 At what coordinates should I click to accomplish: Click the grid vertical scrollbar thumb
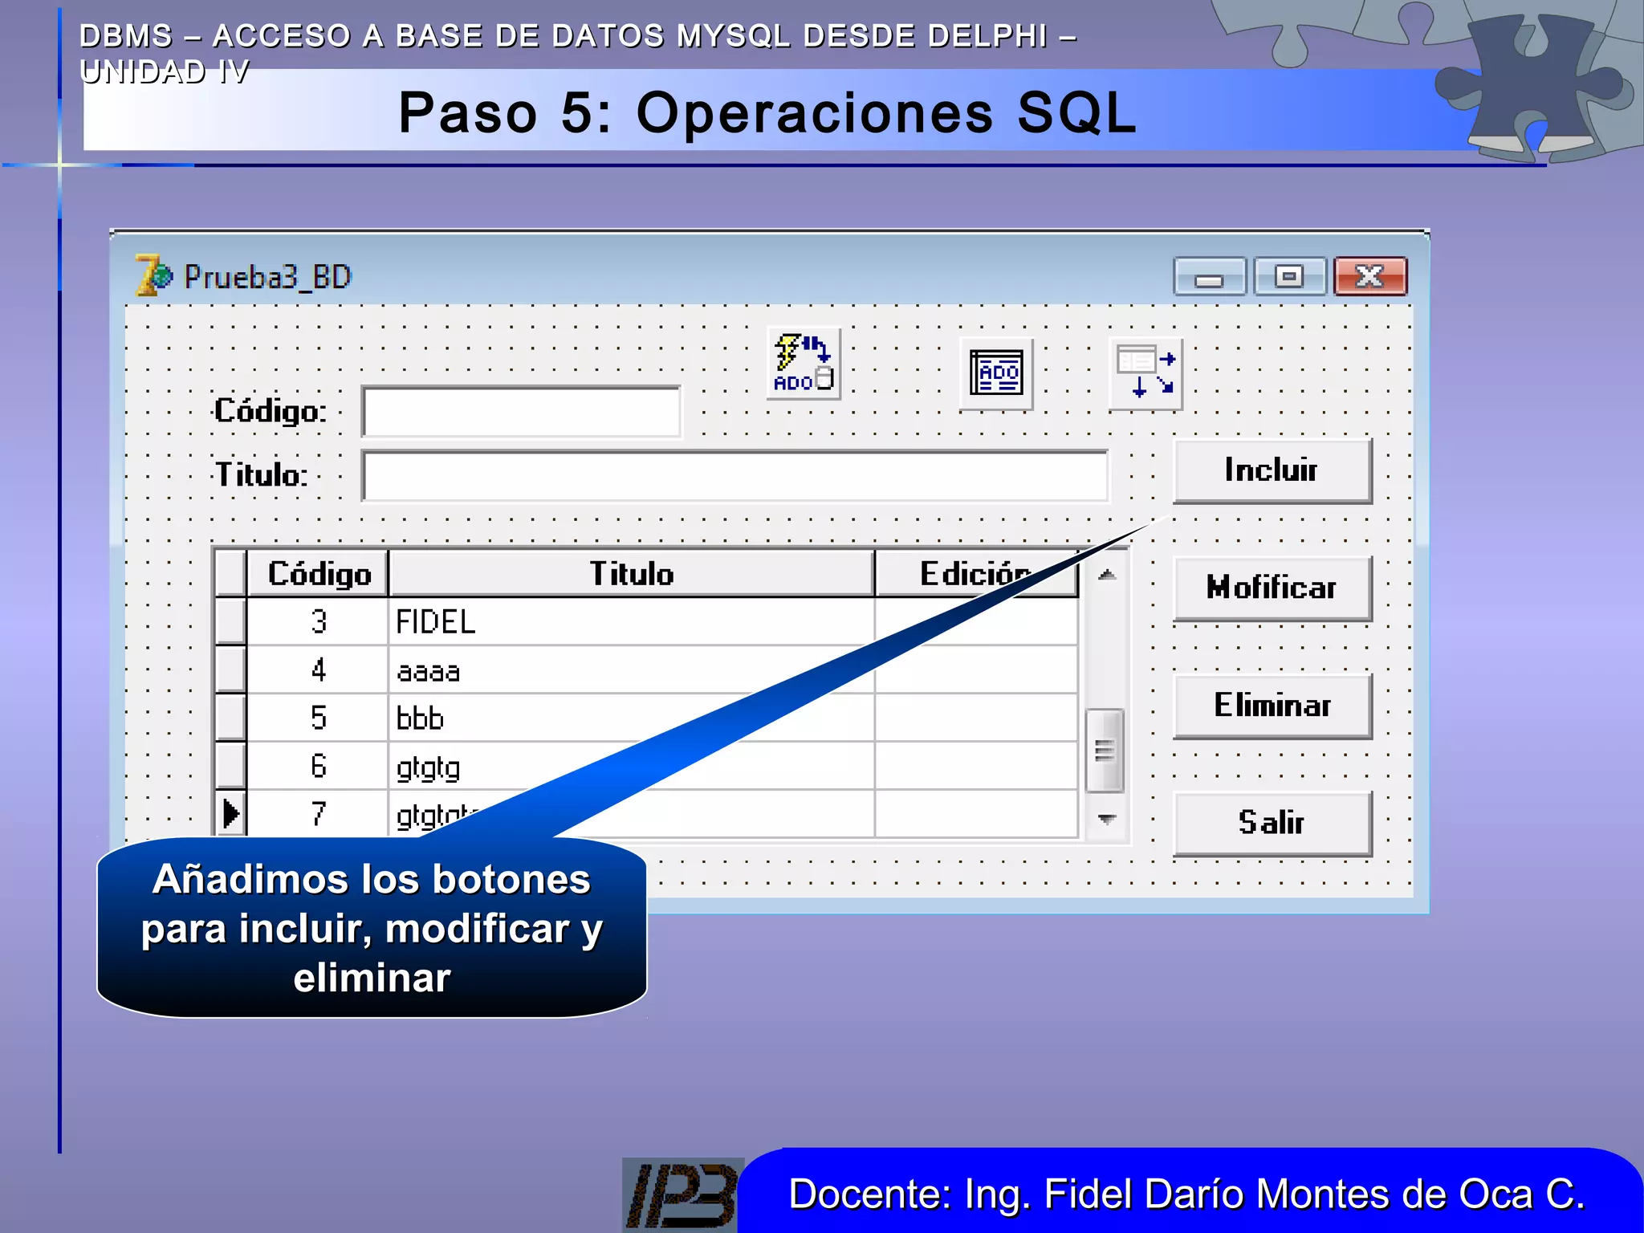(x=1105, y=751)
